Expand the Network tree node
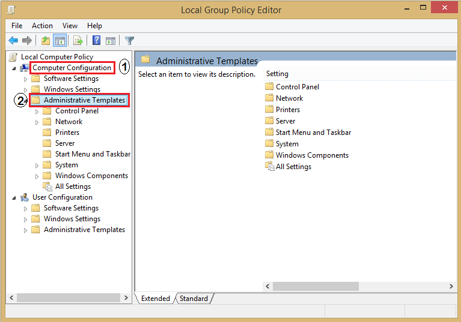This screenshot has height=322, width=461. pyautogui.click(x=37, y=122)
